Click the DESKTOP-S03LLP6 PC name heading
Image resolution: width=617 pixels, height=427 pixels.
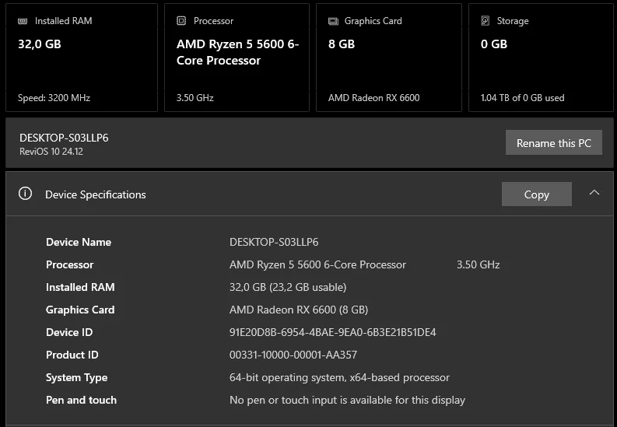tap(64, 138)
